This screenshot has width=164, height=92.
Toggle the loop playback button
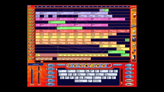pyautogui.click(x=69, y=66)
